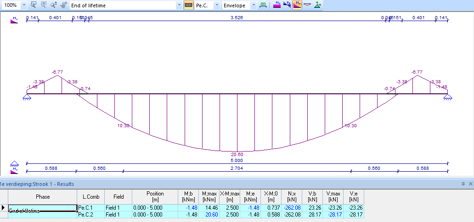This screenshot has width=474, height=222.
Task: Click the left 10.30 moment label
Action: click(x=124, y=125)
